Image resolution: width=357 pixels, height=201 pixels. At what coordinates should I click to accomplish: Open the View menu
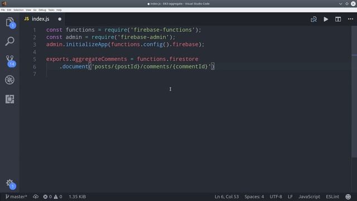point(28,10)
